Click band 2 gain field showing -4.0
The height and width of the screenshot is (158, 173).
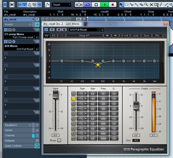coord(93,99)
